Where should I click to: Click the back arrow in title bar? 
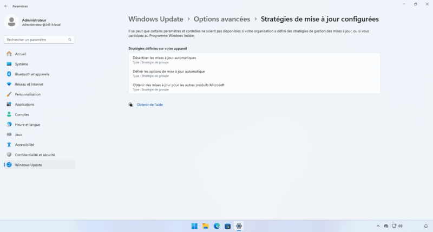click(6, 5)
